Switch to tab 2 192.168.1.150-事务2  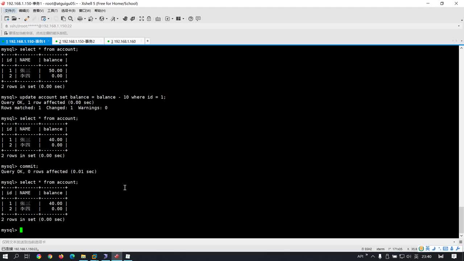click(x=78, y=41)
